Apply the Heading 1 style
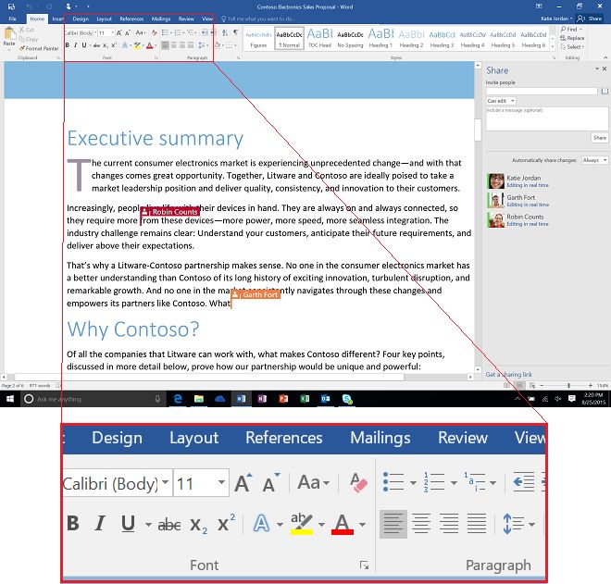 click(x=380, y=38)
